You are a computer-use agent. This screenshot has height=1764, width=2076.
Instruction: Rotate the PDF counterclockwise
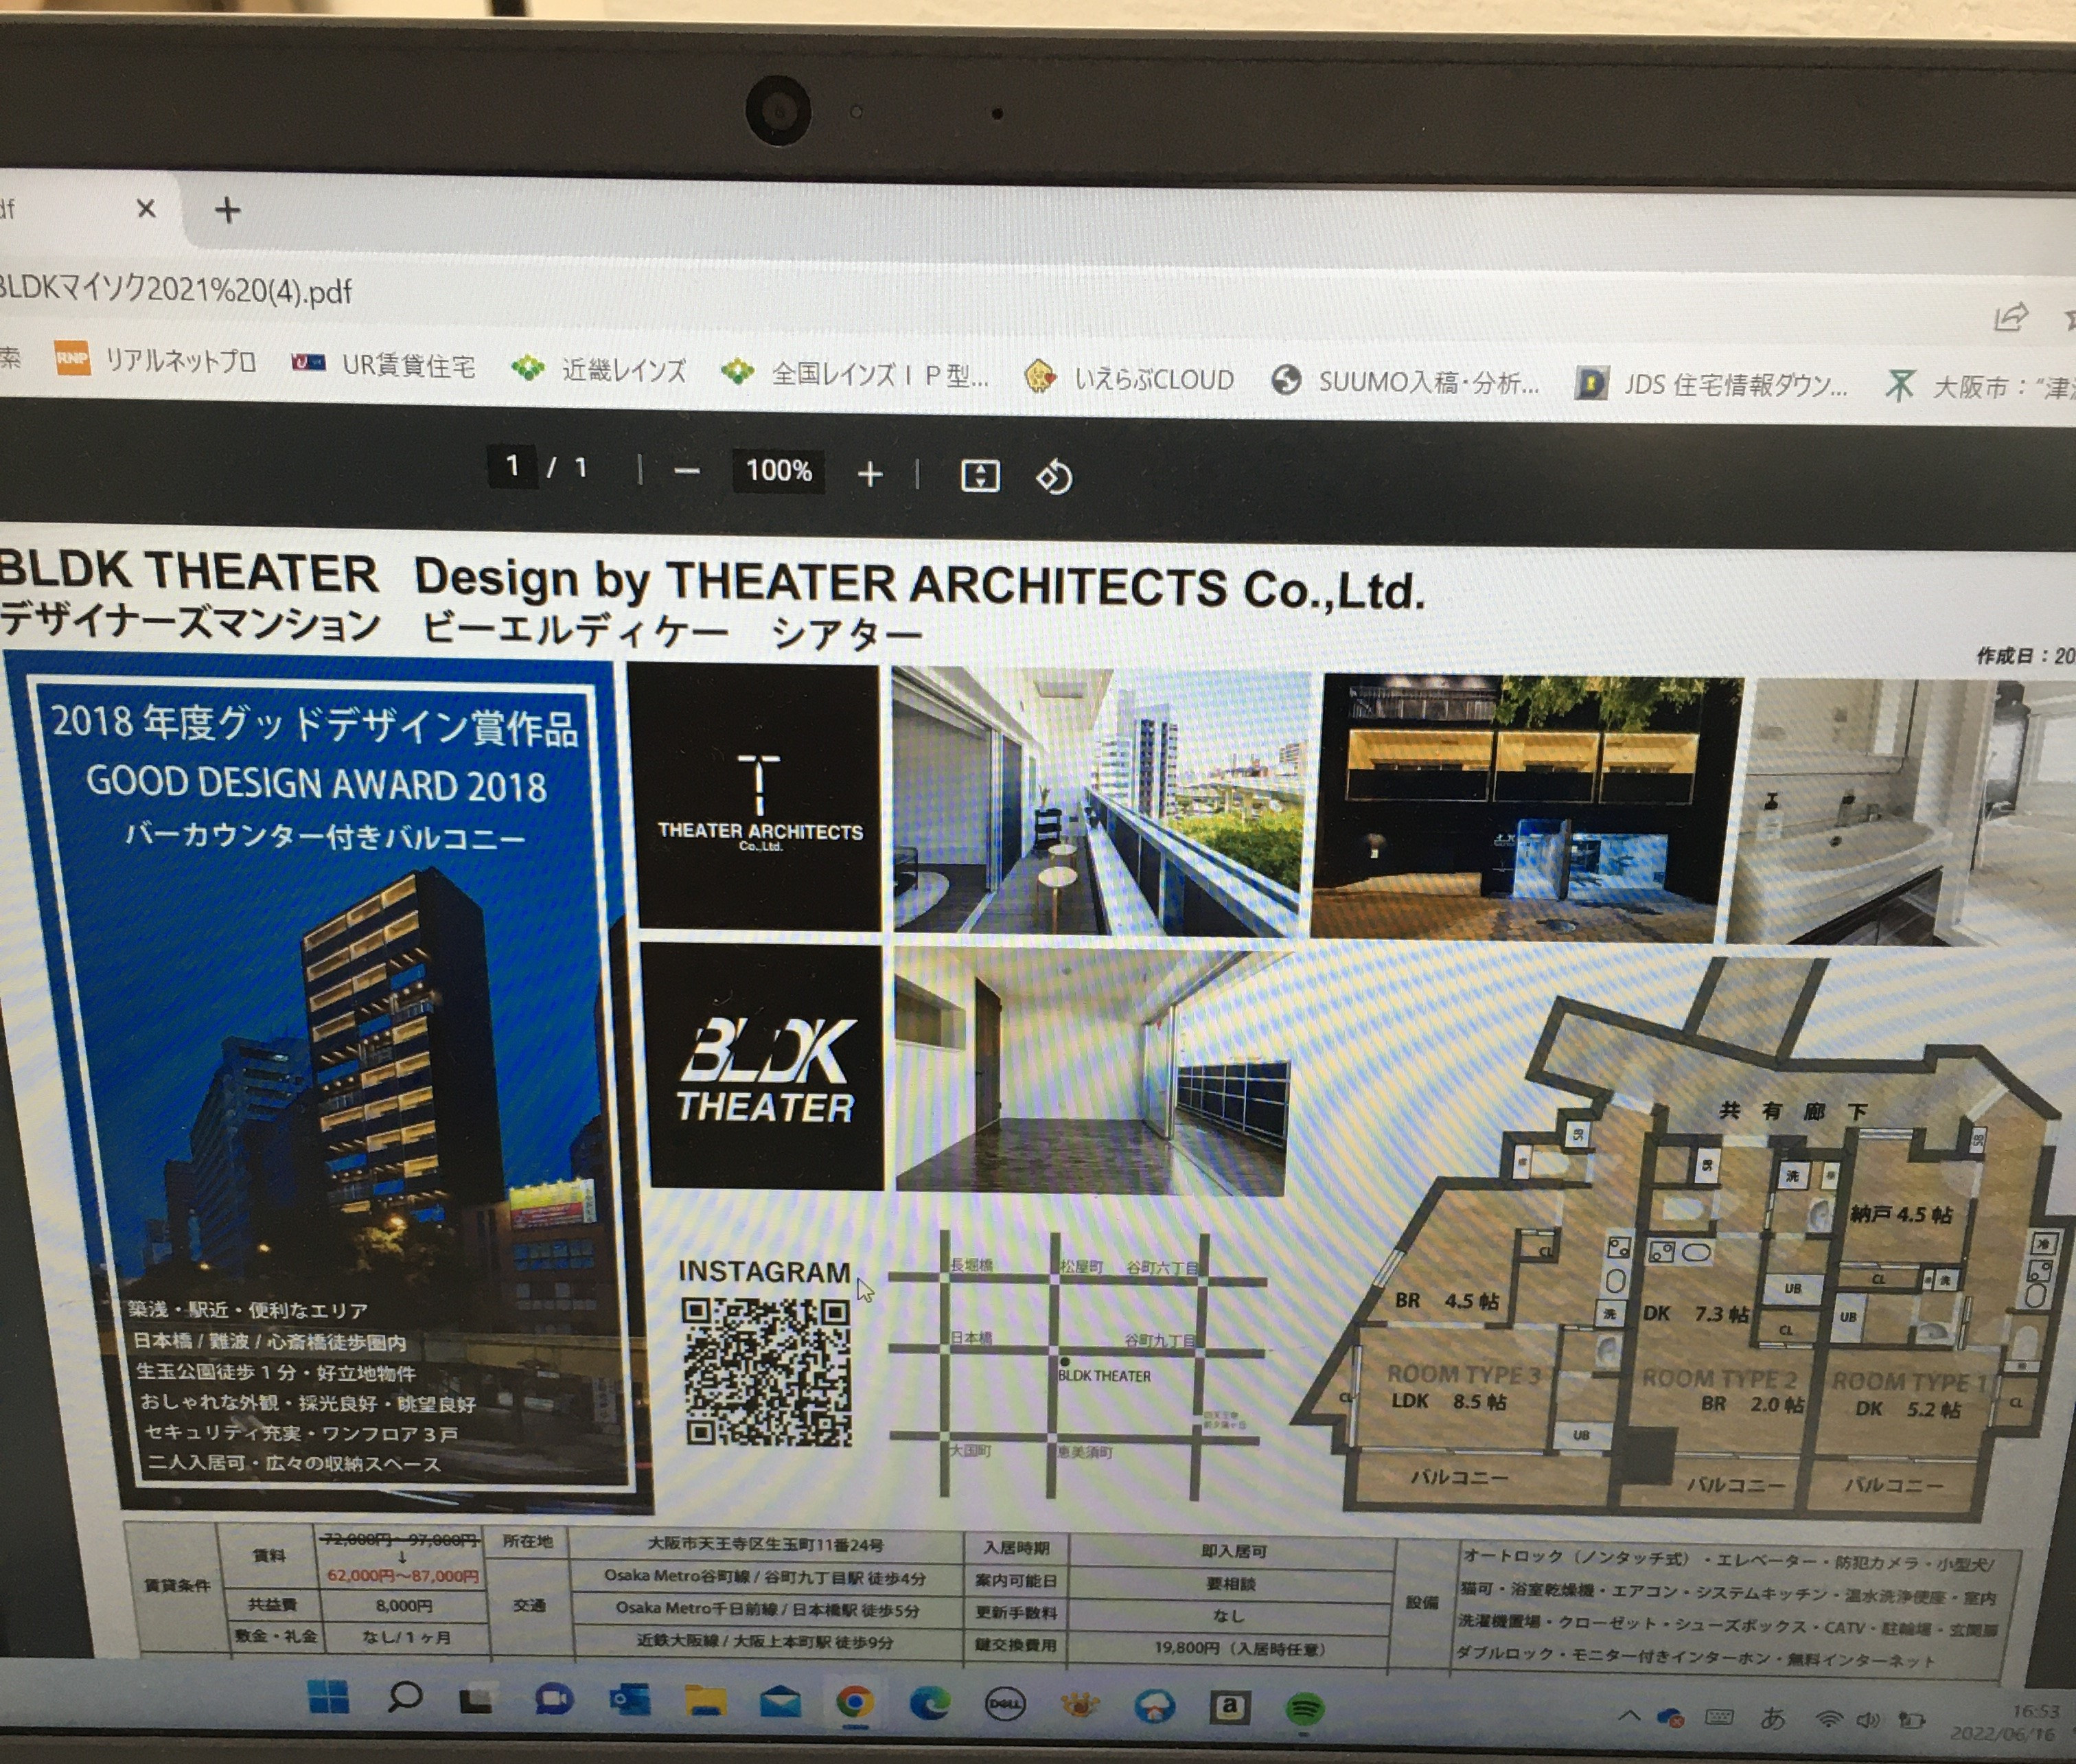coord(1054,477)
